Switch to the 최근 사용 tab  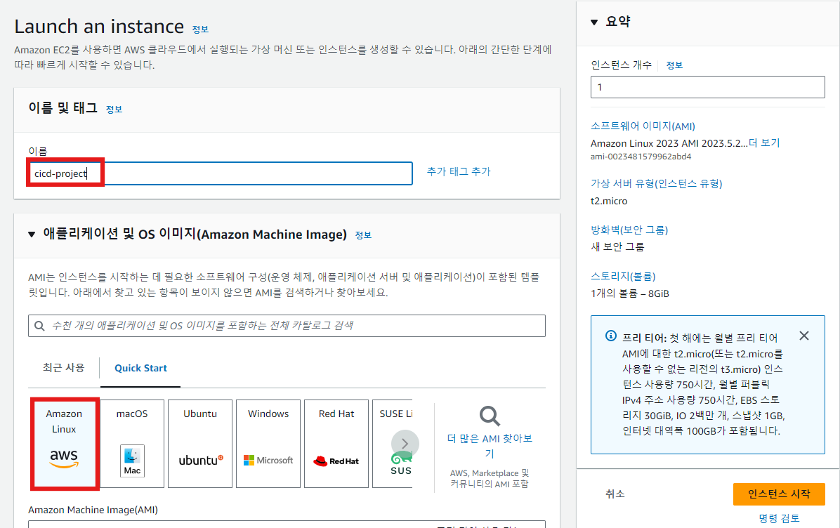click(x=63, y=368)
